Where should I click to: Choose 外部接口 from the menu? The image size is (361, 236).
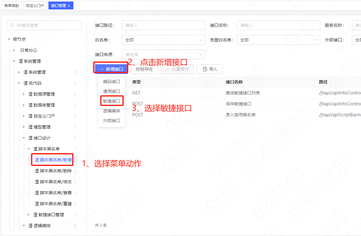click(111, 120)
